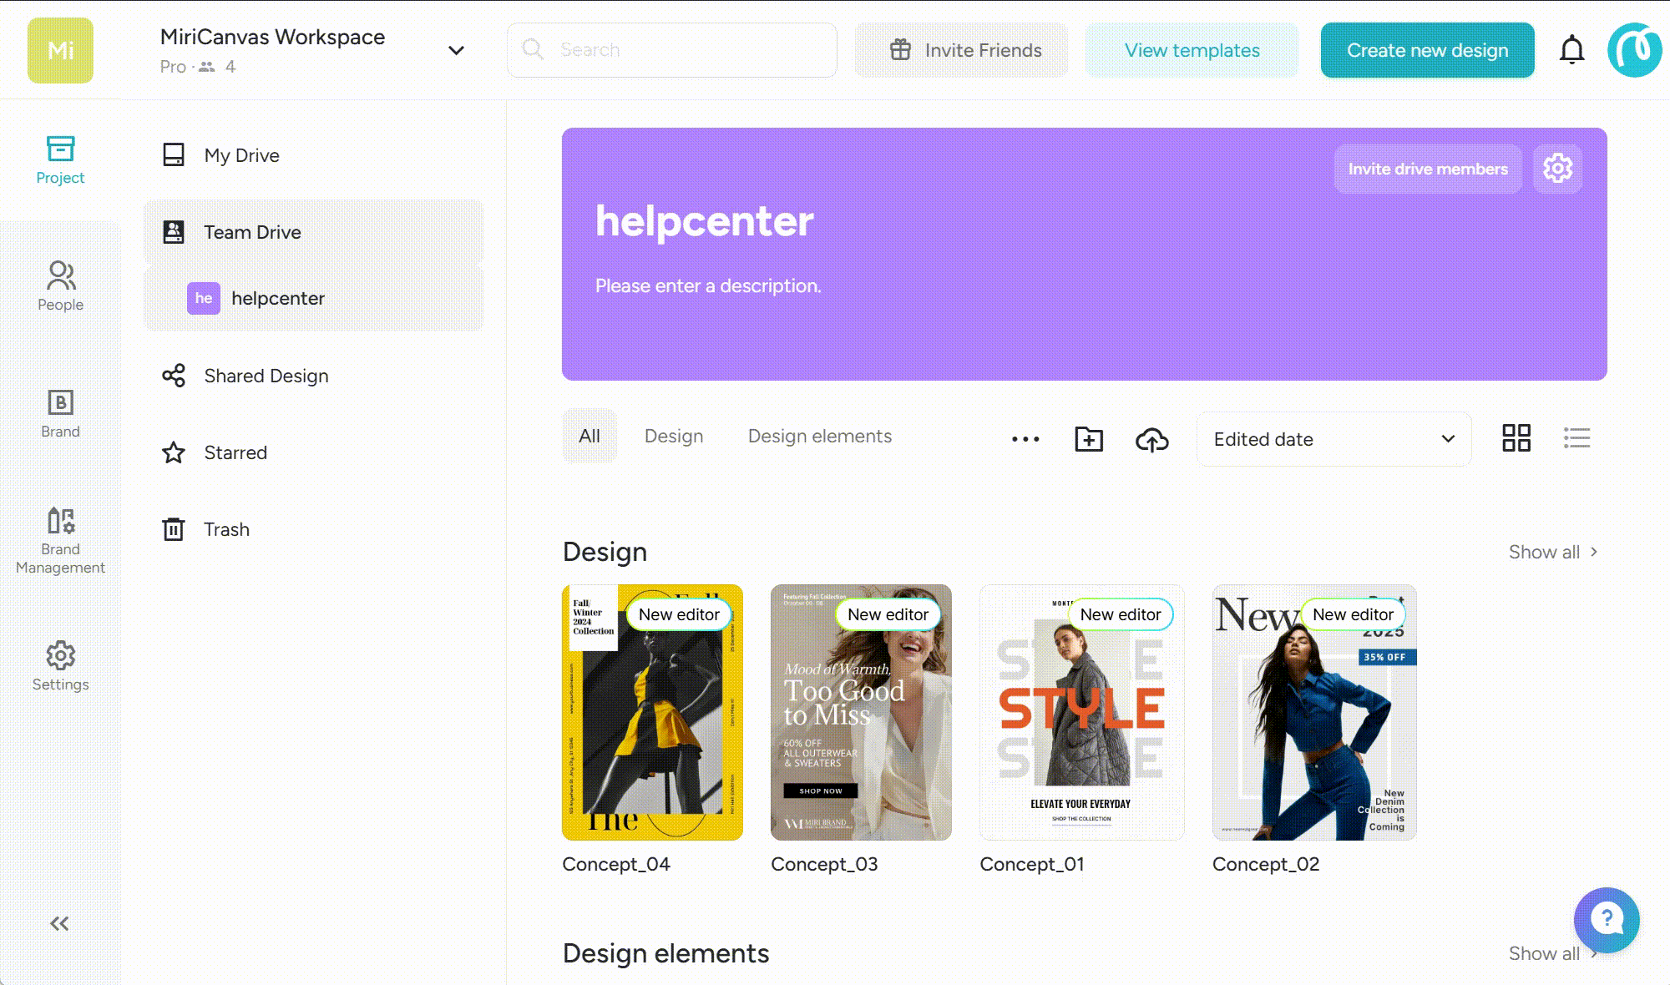1670x985 pixels.
Task: Switch to the Design elements tab
Action: (x=819, y=436)
